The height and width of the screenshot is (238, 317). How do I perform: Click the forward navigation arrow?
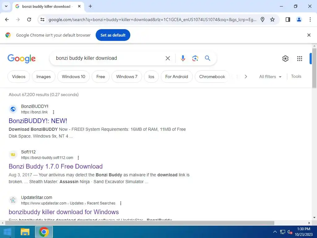tap(18, 20)
